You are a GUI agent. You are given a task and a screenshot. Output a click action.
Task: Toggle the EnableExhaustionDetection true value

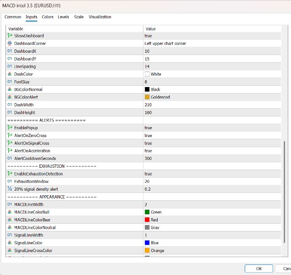click(212, 174)
